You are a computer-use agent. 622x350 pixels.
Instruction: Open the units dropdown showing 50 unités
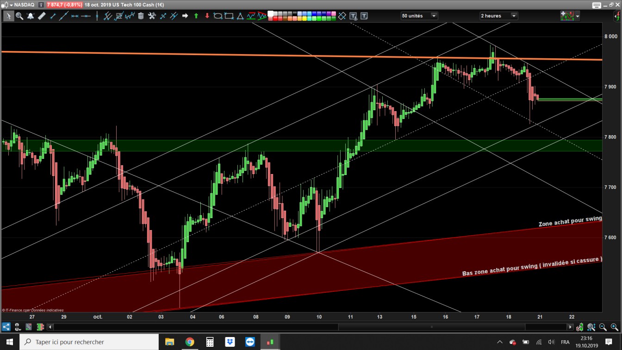point(419,16)
